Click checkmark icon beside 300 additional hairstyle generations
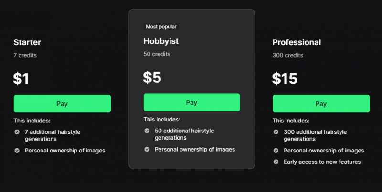Image resolution: width=382 pixels, height=192 pixels. pos(276,132)
